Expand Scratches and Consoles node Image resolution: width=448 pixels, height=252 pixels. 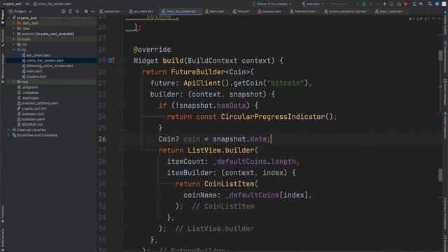8,135
